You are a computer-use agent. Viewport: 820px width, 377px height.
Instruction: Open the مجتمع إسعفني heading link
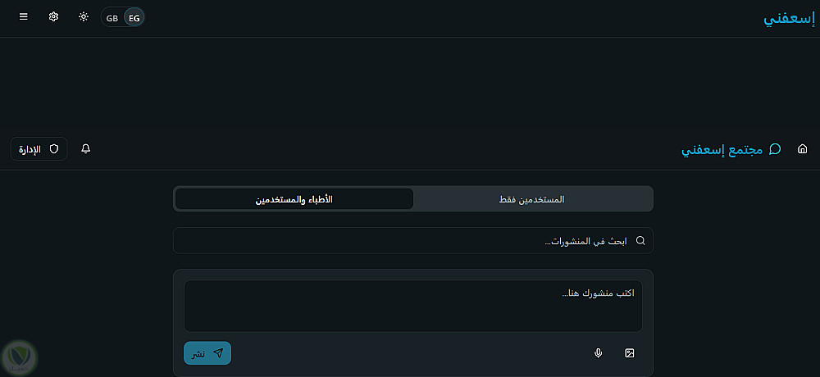tap(722, 151)
